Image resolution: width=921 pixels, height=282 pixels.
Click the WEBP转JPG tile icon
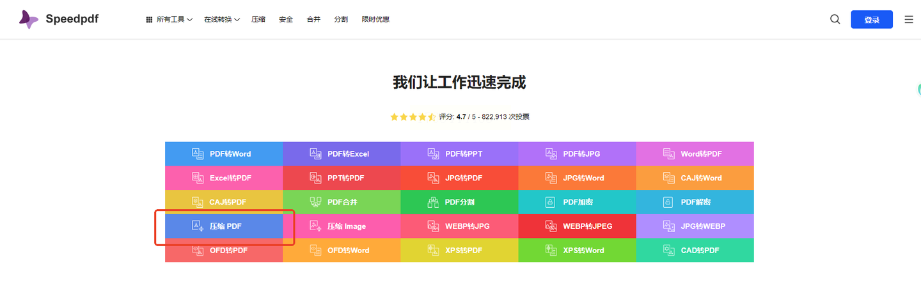click(433, 226)
